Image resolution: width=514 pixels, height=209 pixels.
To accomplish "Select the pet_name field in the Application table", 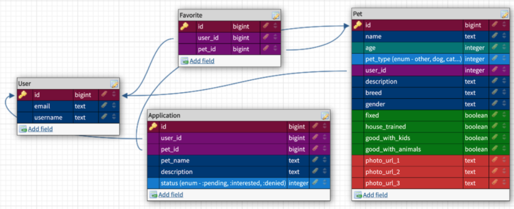I will [239, 160].
